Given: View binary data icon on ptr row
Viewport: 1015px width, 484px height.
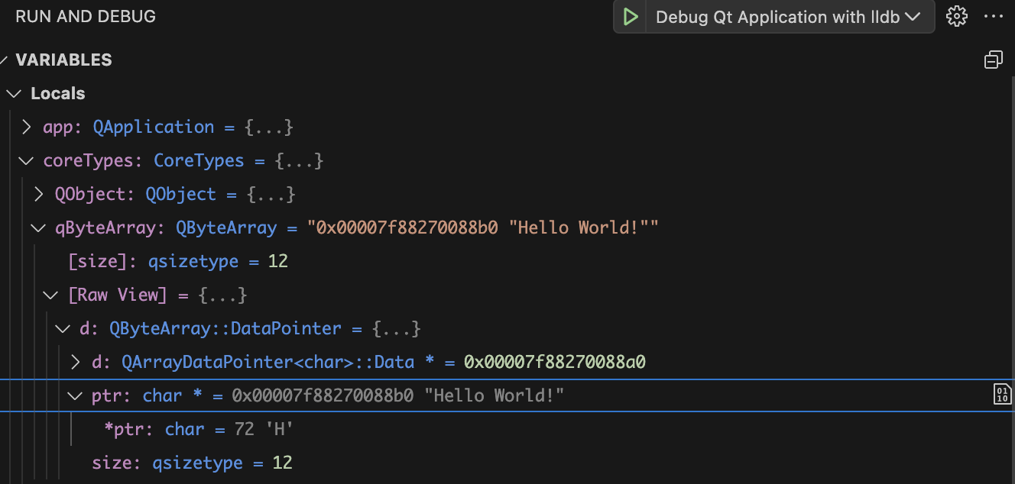Looking at the screenshot, I should coord(1001,395).
